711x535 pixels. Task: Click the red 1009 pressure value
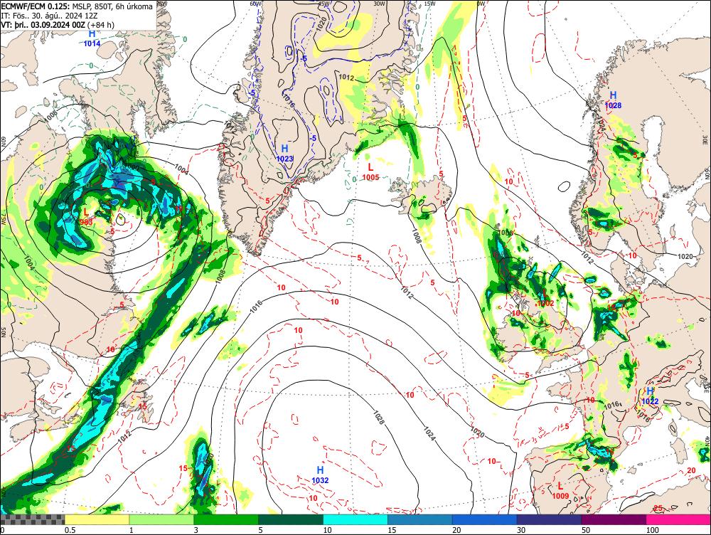click(560, 496)
